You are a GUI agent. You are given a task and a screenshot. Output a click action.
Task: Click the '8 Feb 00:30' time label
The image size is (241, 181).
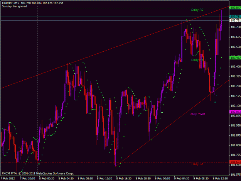(47, 178)
